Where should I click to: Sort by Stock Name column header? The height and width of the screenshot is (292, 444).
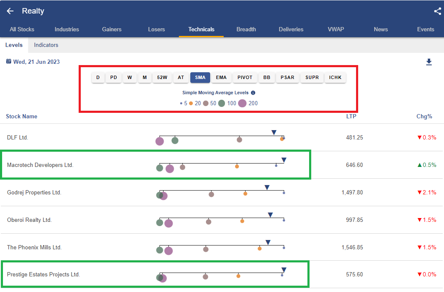pyautogui.click(x=22, y=116)
